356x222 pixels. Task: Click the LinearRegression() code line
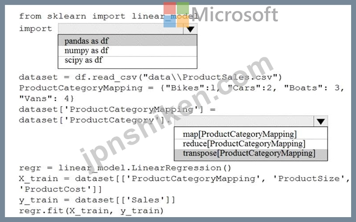coord(125,168)
